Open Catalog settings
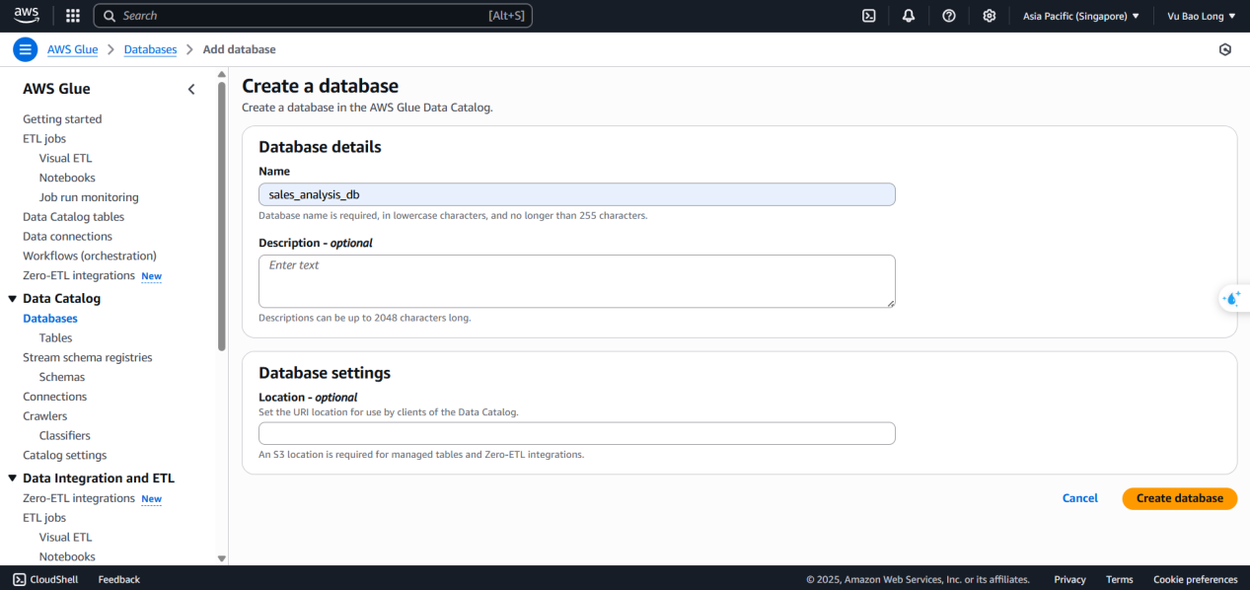This screenshot has width=1250, height=590. tap(64, 455)
